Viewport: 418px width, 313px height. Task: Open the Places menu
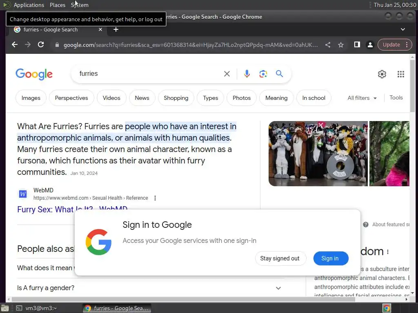point(57,5)
